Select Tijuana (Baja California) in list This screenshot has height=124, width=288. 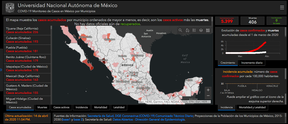point(22,30)
